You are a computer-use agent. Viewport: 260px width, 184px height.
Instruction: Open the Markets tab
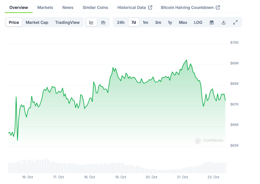[45, 8]
